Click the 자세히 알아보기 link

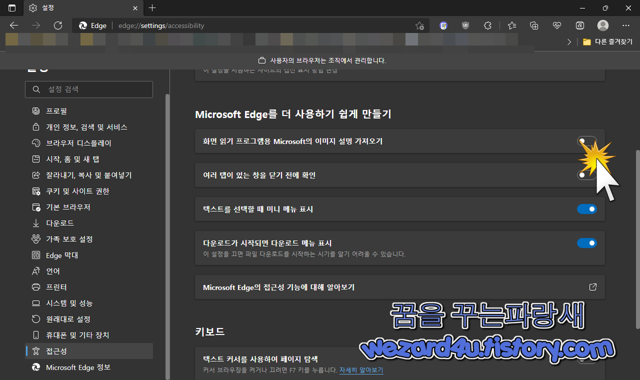coord(361,370)
